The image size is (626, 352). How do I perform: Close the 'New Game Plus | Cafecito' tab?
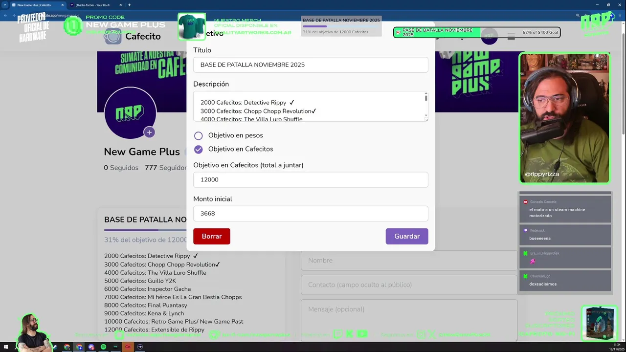(63, 5)
